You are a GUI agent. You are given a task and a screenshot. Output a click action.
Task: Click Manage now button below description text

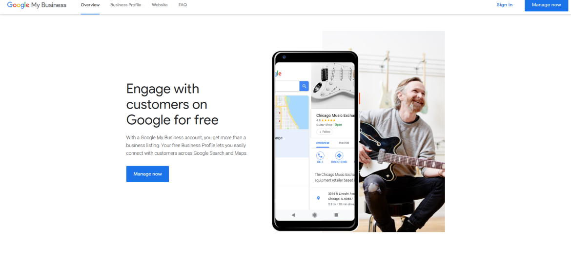pyautogui.click(x=147, y=174)
